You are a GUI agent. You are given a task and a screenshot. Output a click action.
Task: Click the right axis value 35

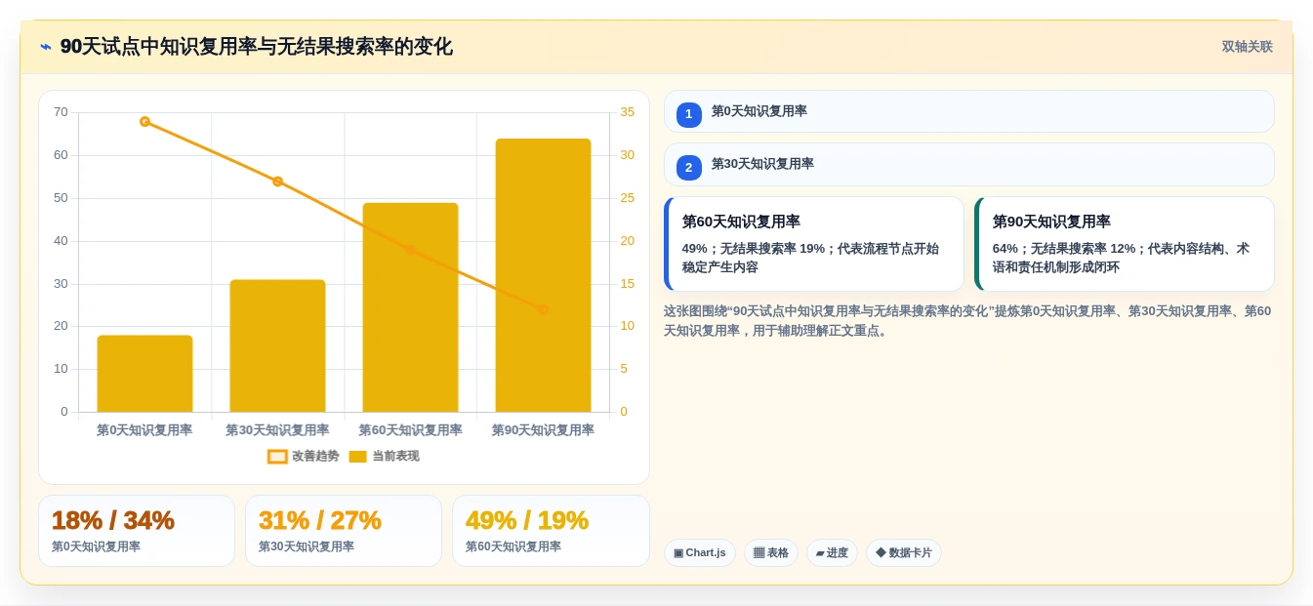pos(627,112)
